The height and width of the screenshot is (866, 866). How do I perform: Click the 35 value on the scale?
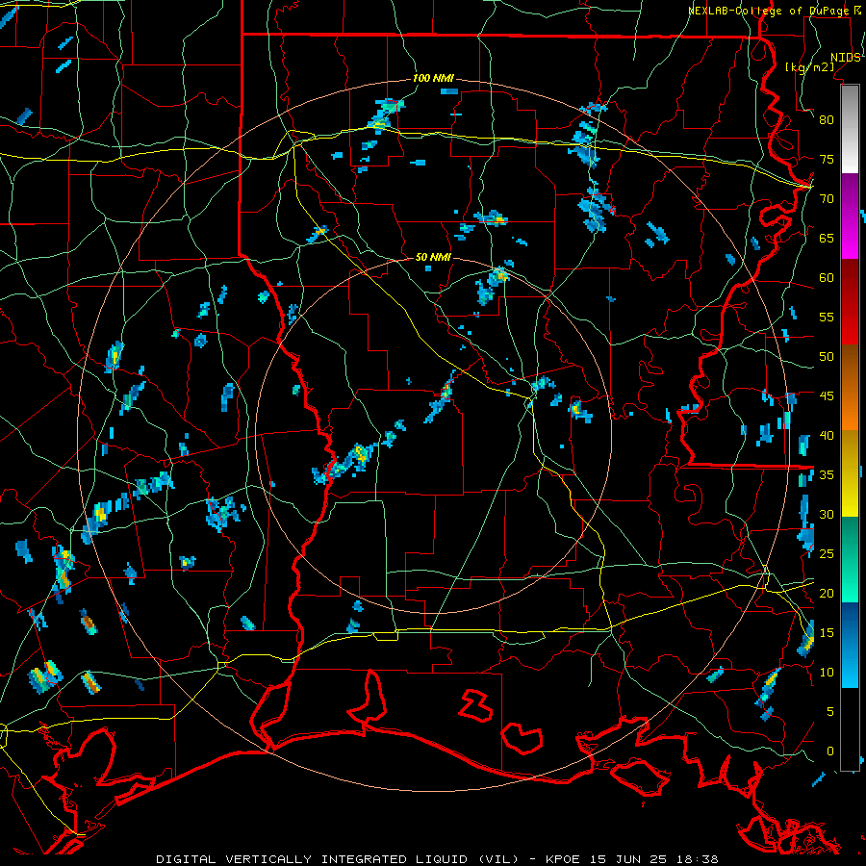pyautogui.click(x=827, y=475)
